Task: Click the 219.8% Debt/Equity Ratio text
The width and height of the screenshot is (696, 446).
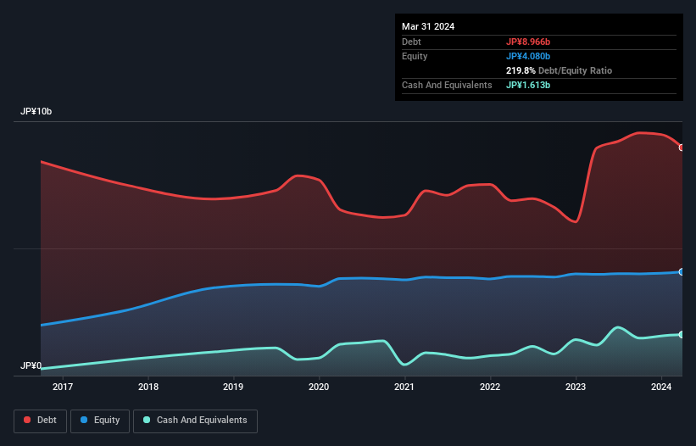Action: (559, 70)
